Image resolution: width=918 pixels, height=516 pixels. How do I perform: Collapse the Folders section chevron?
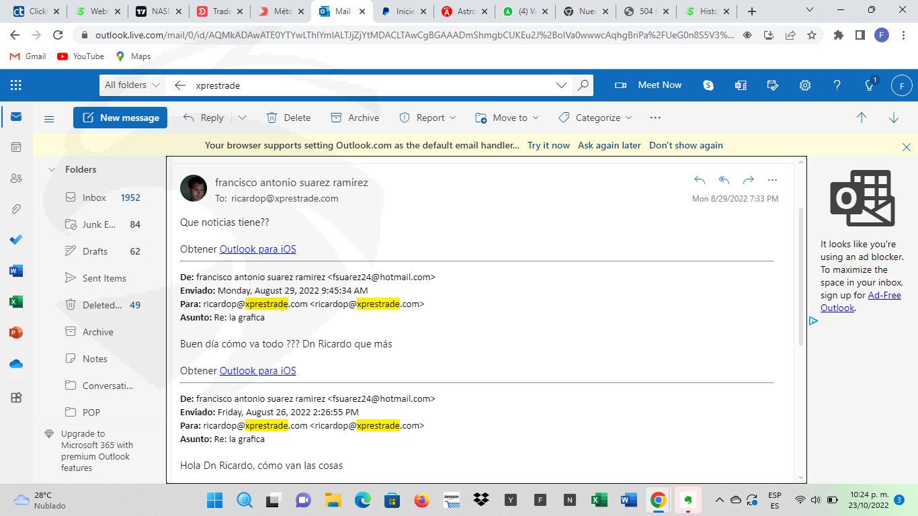click(x=52, y=170)
